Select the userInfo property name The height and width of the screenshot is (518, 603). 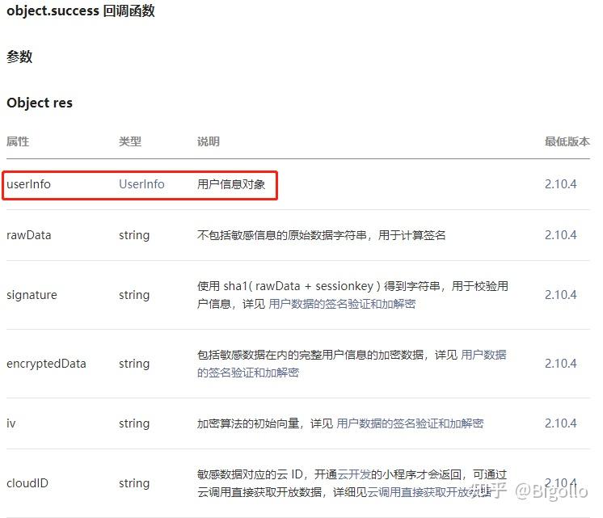(28, 184)
